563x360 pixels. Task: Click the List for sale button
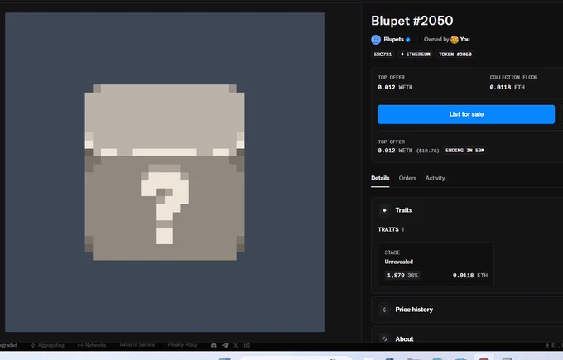[x=466, y=114]
